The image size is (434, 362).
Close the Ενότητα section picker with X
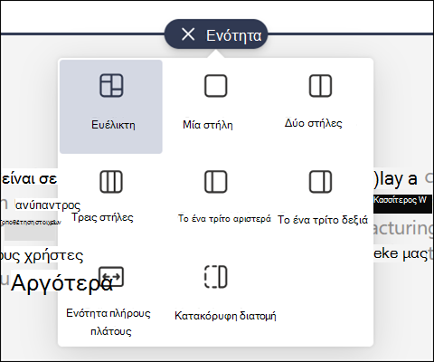pyautogui.click(x=188, y=34)
